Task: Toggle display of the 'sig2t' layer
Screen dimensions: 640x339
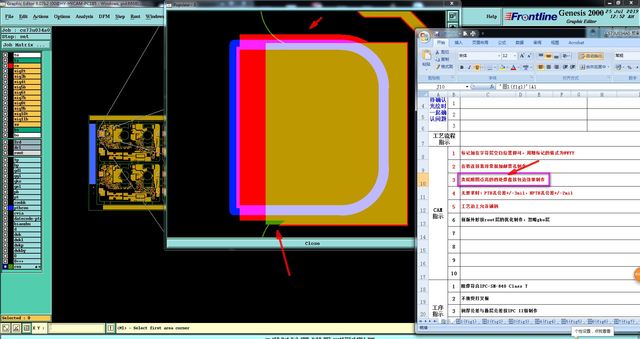Action: pyautogui.click(x=5, y=71)
